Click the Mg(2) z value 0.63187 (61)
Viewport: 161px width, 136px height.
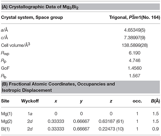(x=111, y=121)
